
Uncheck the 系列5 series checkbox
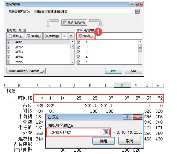click(x=8, y=62)
